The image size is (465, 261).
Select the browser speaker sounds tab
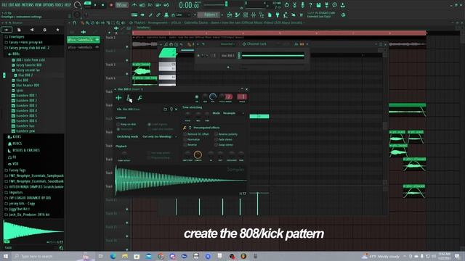coord(32,30)
